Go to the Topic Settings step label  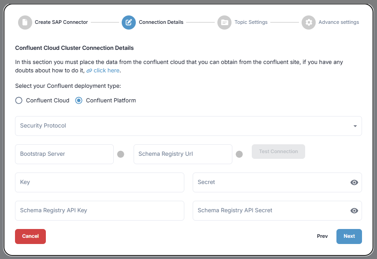click(x=251, y=22)
